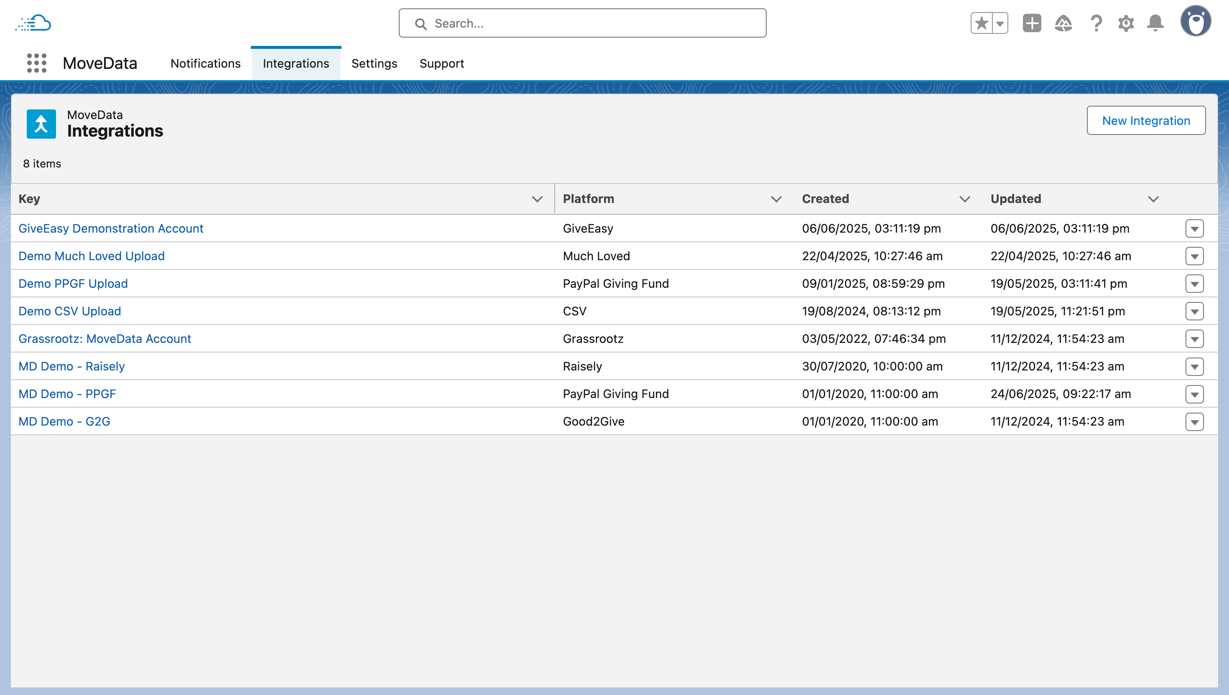Open Updated column header chevron
The height and width of the screenshot is (695, 1229).
pyautogui.click(x=1153, y=199)
